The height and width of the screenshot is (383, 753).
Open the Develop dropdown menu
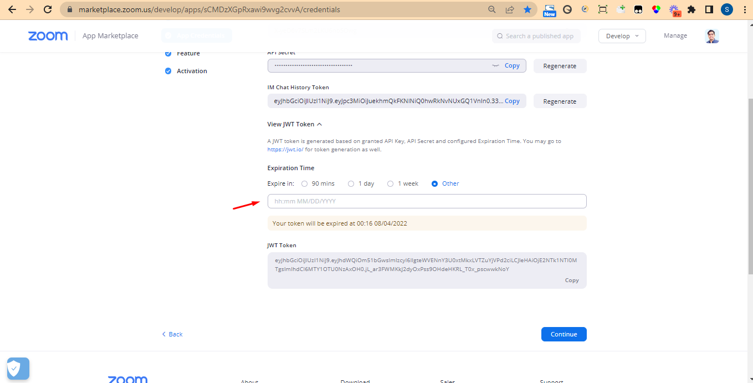click(x=622, y=36)
